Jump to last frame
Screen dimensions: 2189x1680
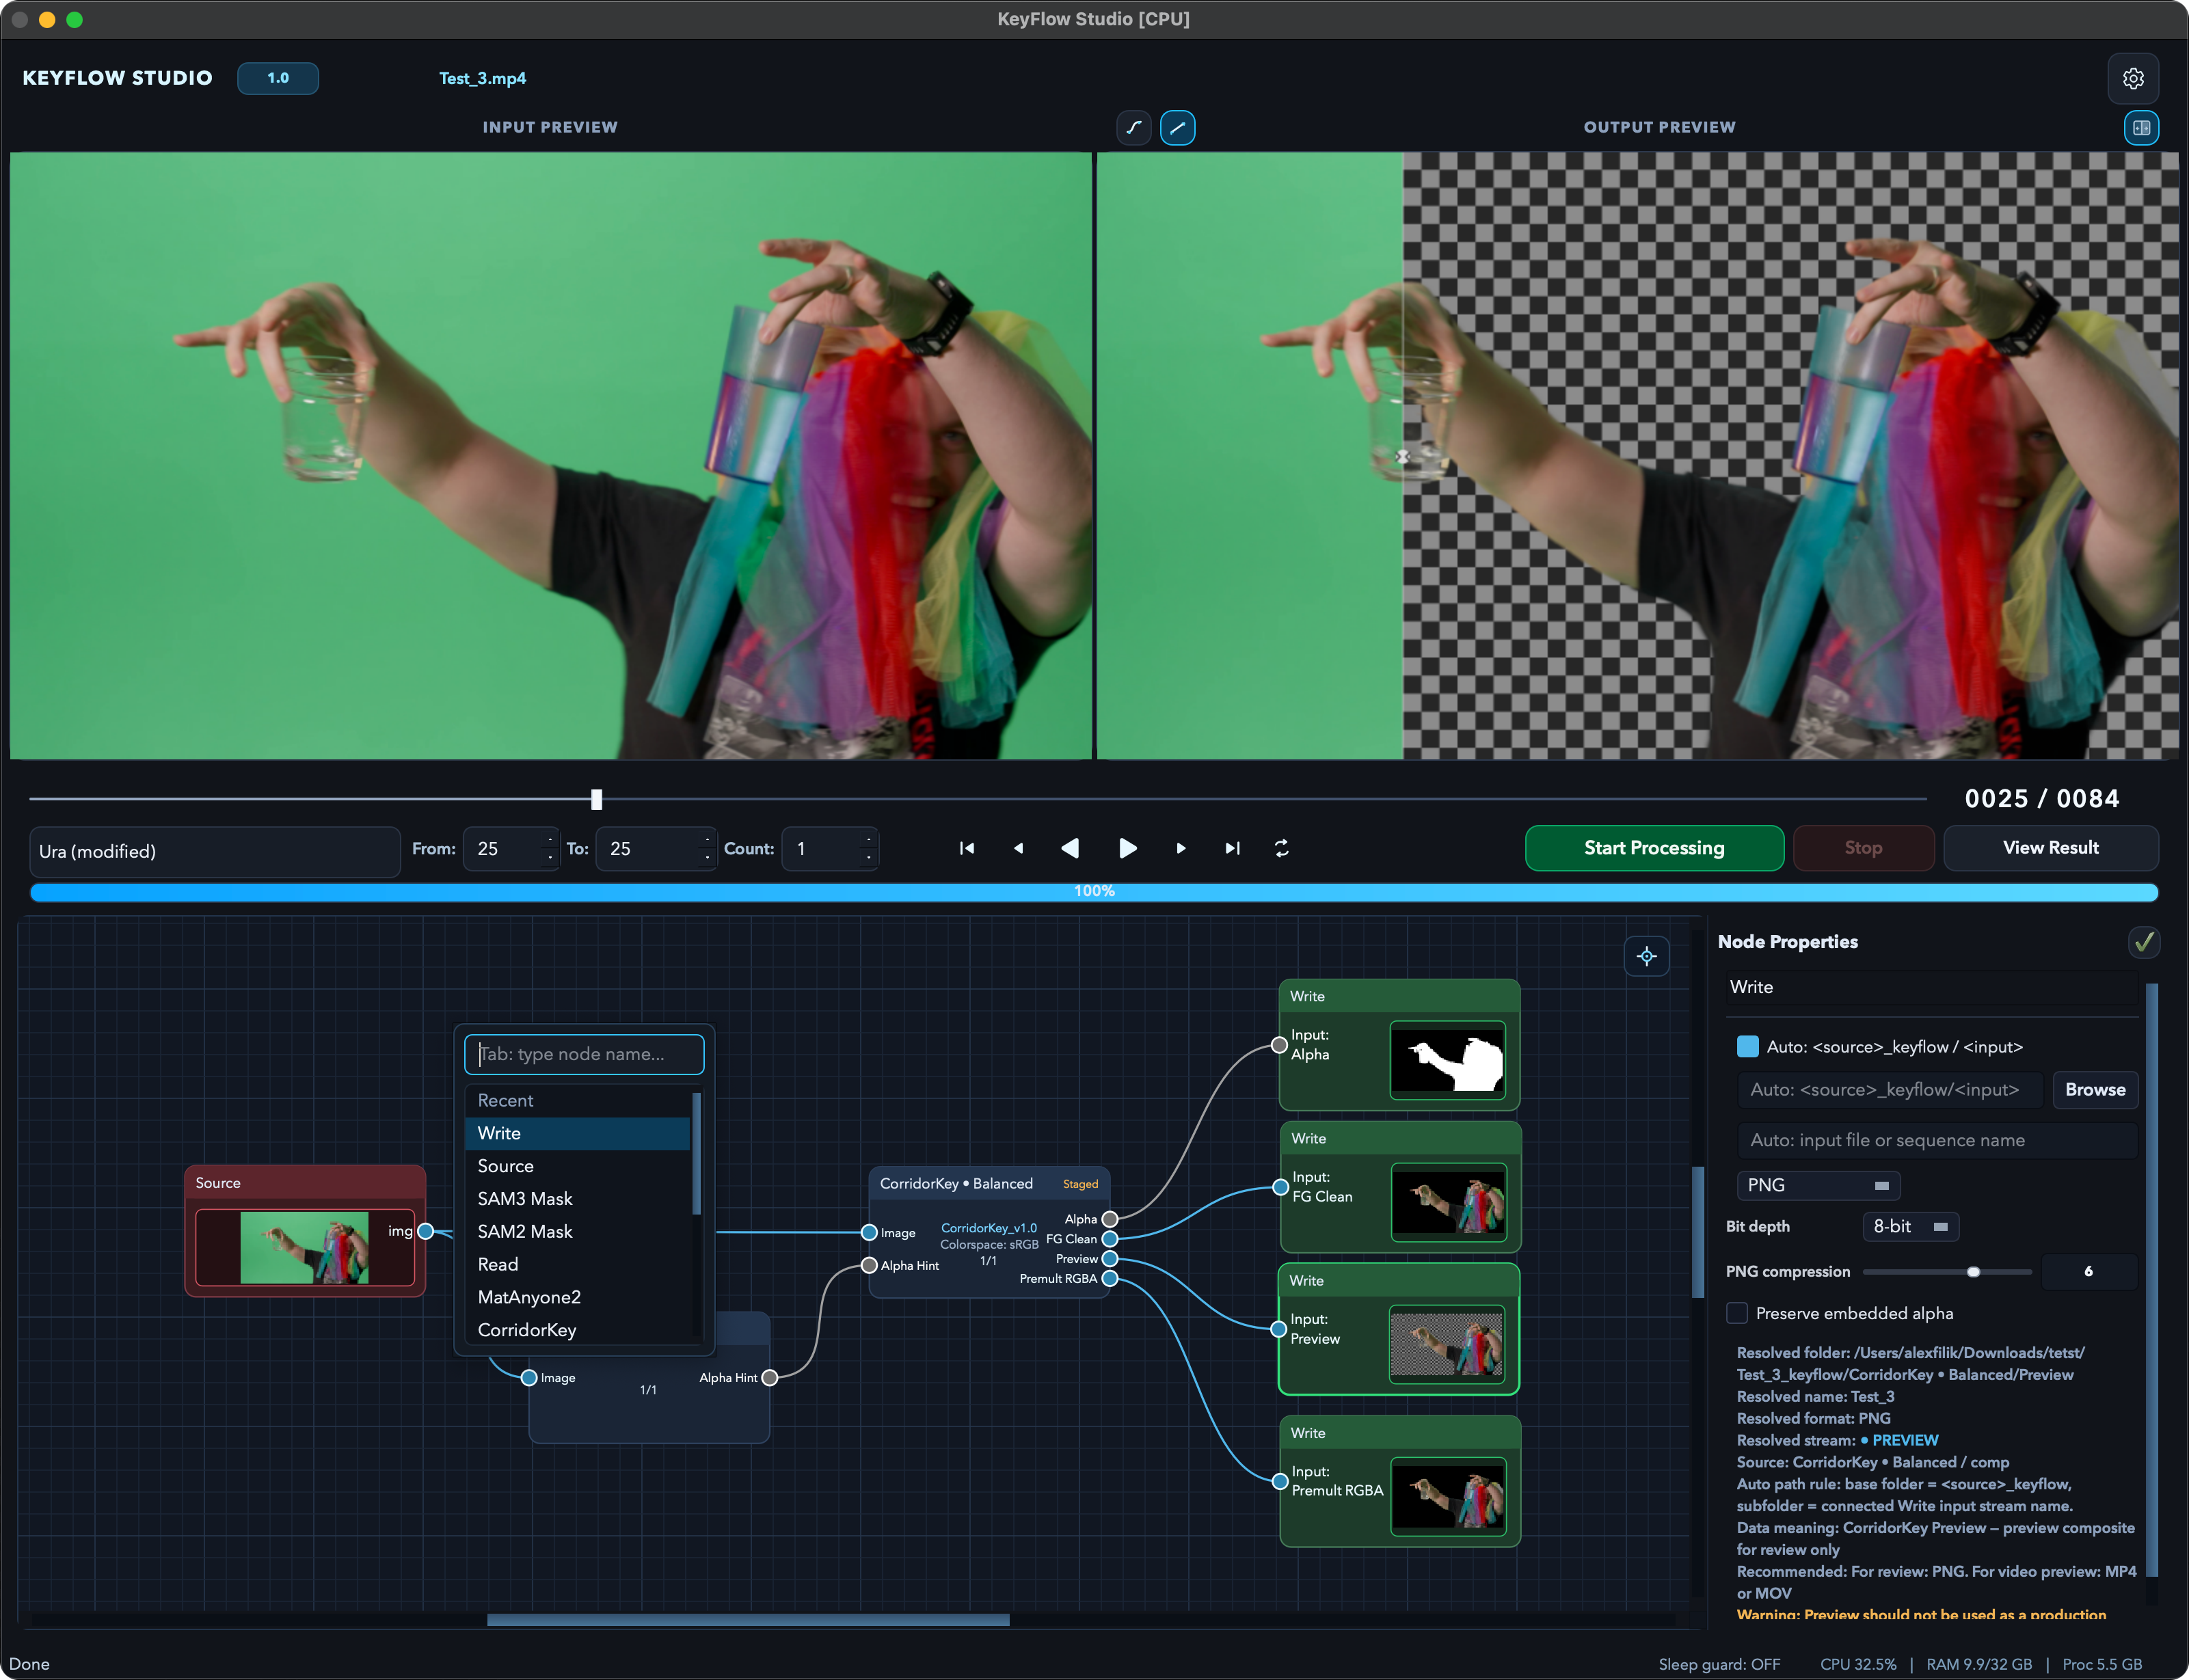(1232, 848)
